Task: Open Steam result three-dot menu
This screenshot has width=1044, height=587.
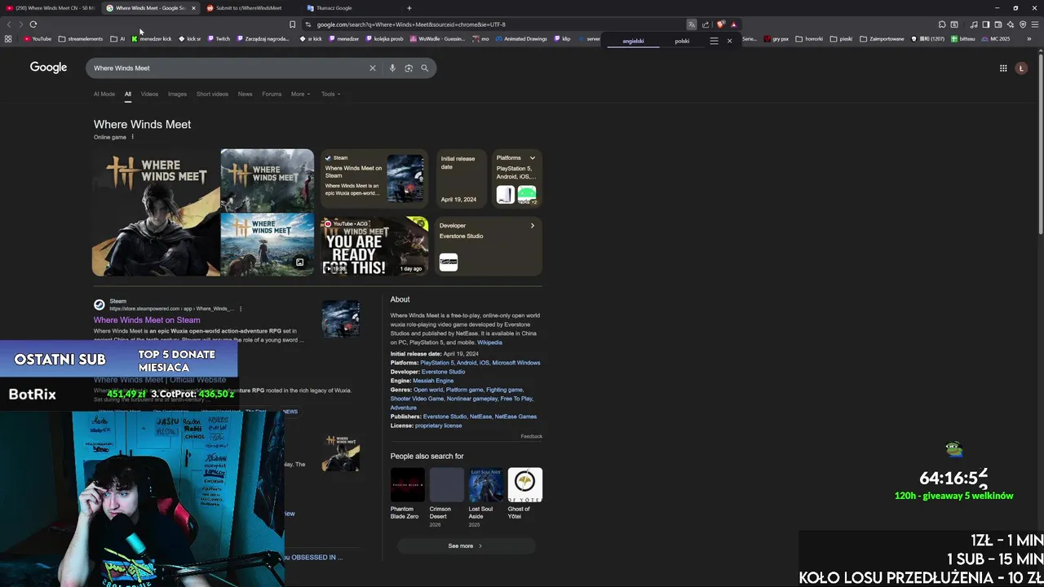Action: (241, 309)
